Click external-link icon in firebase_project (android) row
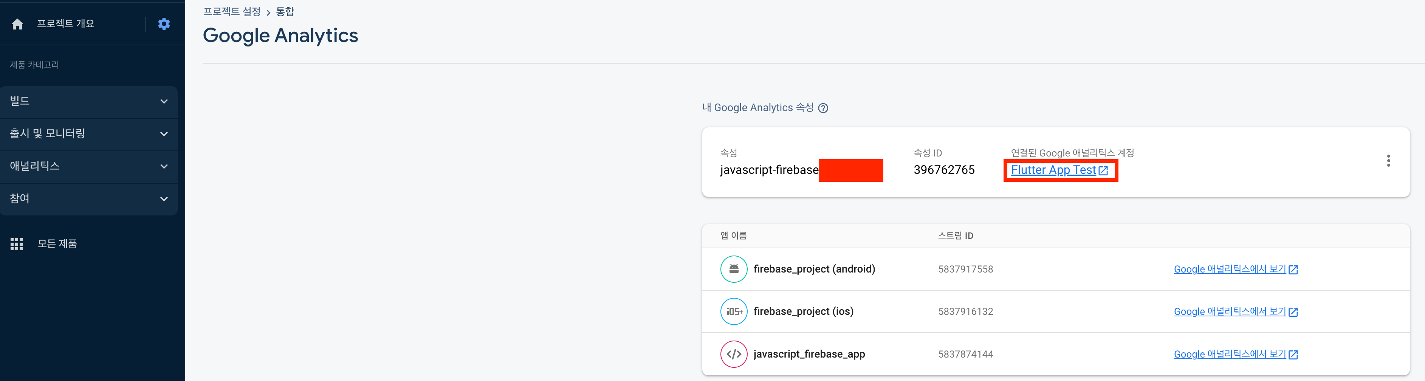This screenshot has width=1425, height=381. (x=1293, y=270)
